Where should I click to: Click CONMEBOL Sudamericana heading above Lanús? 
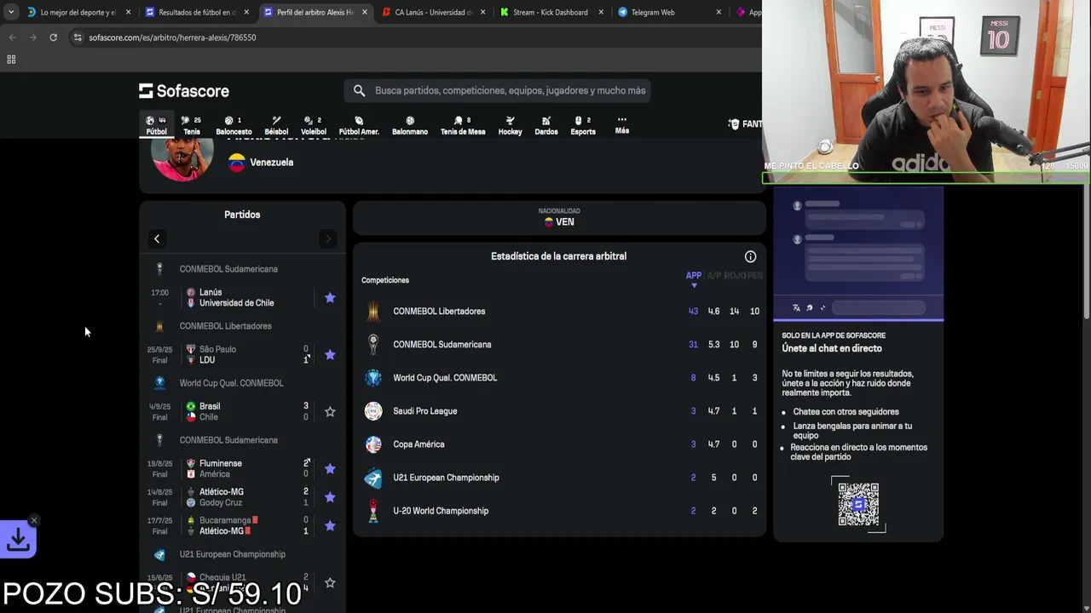(x=228, y=269)
